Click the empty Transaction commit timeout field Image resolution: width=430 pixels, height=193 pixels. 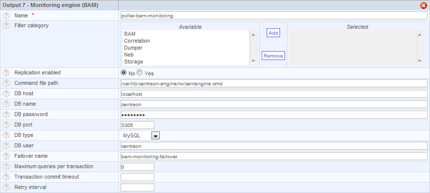(x=138, y=177)
